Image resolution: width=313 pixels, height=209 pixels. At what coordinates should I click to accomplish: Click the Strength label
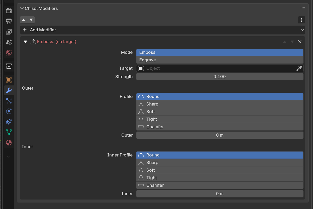pyautogui.click(x=124, y=77)
